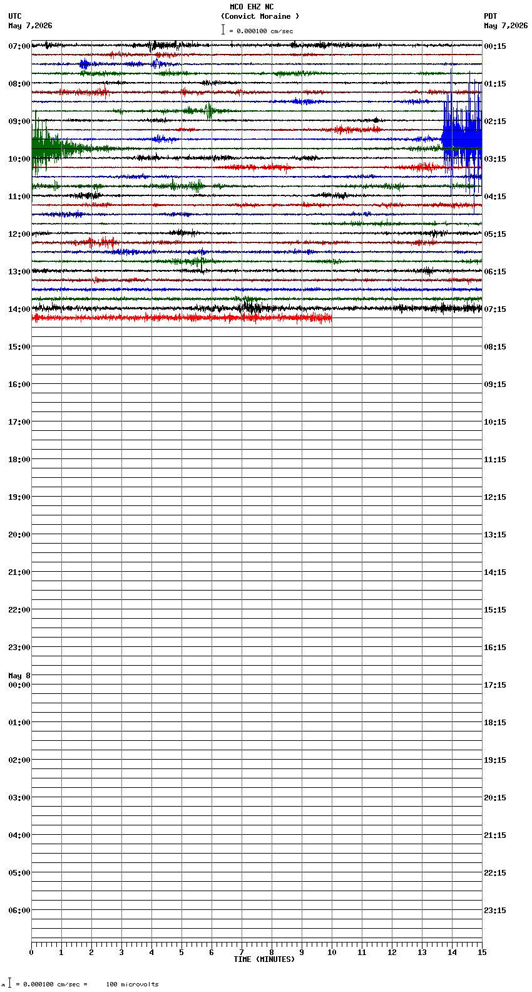
Task: Click the '07:15' PDT time label
Action: (x=495, y=309)
